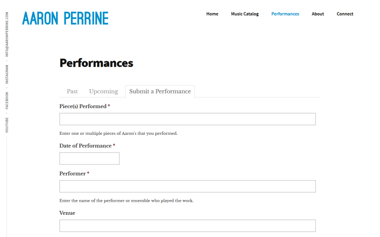
Task: Visit the Facebook sidebar link
Action: point(7,100)
